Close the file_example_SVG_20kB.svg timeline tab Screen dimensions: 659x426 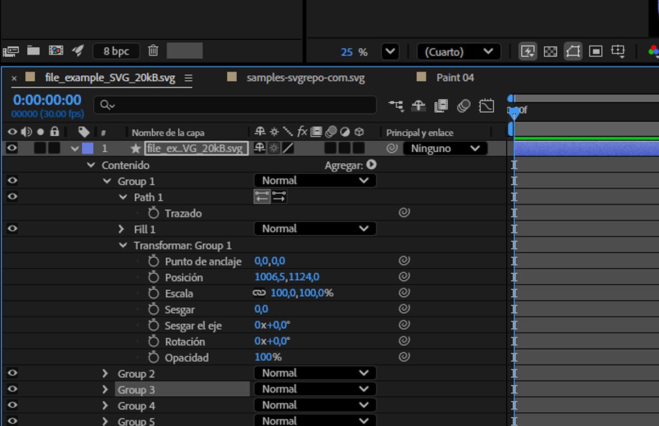[x=14, y=79]
